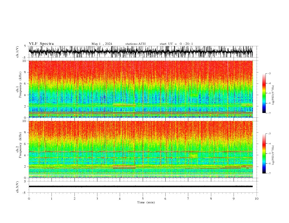Viewport: 289px width, 223px height.
Task: Click the "2" tick on time axis
Action: 74,199
